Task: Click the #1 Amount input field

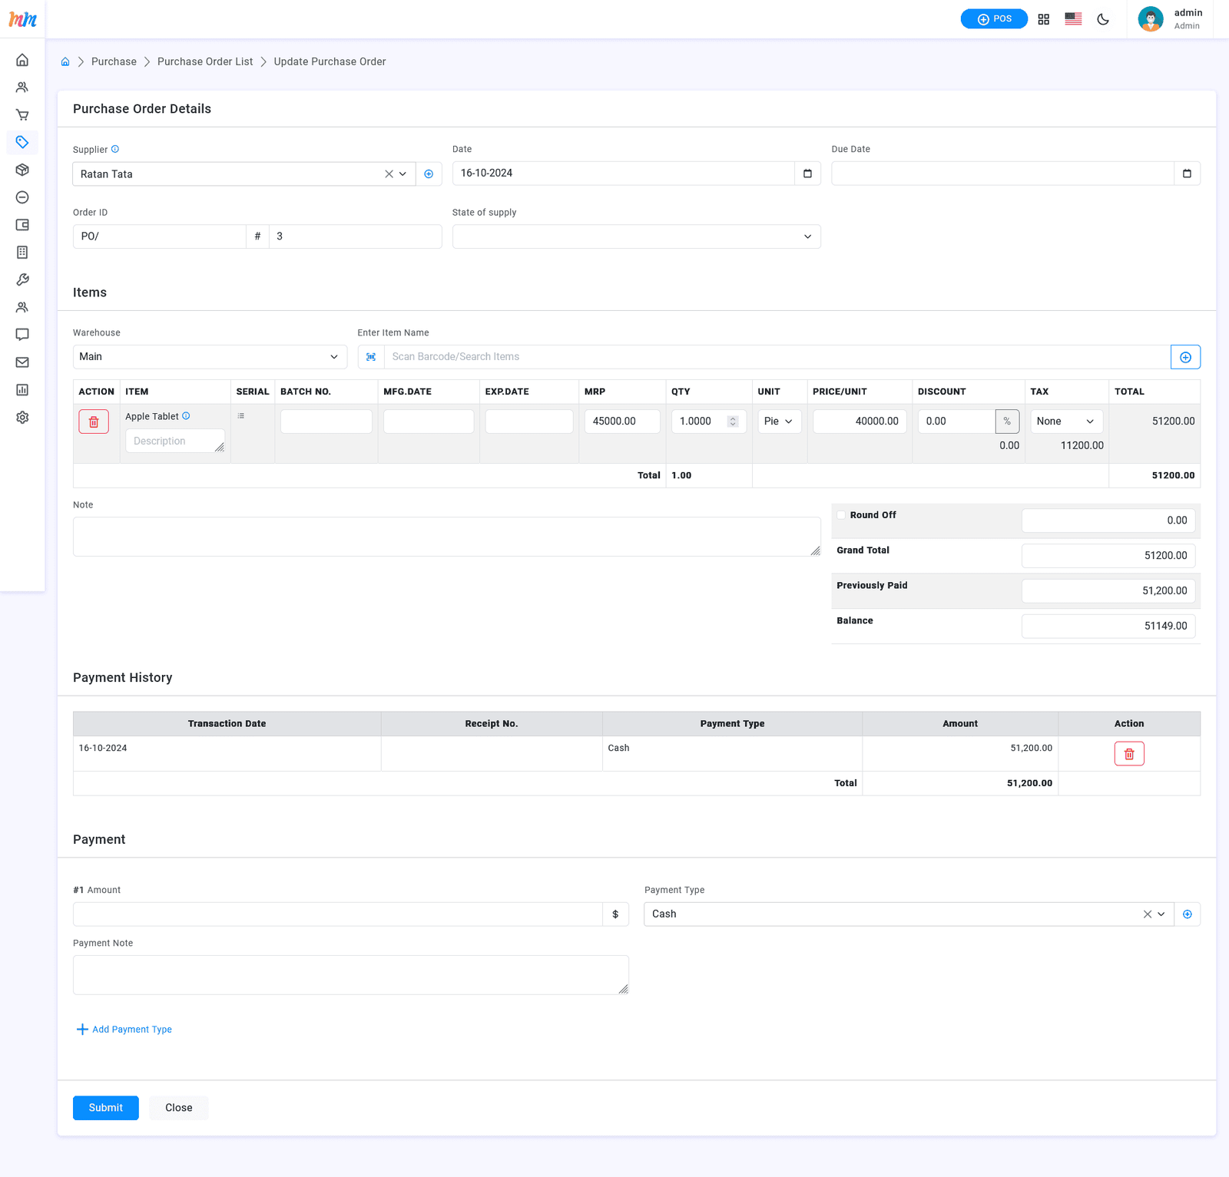Action: coord(338,914)
